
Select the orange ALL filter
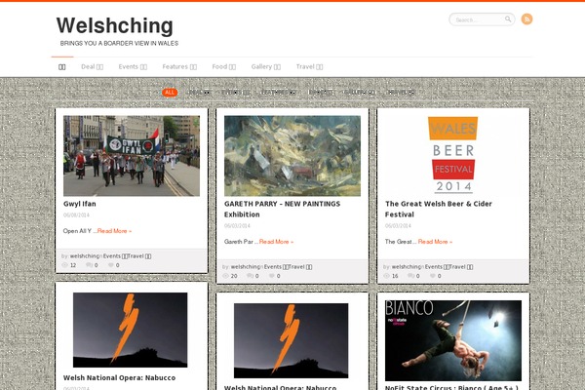tap(170, 93)
